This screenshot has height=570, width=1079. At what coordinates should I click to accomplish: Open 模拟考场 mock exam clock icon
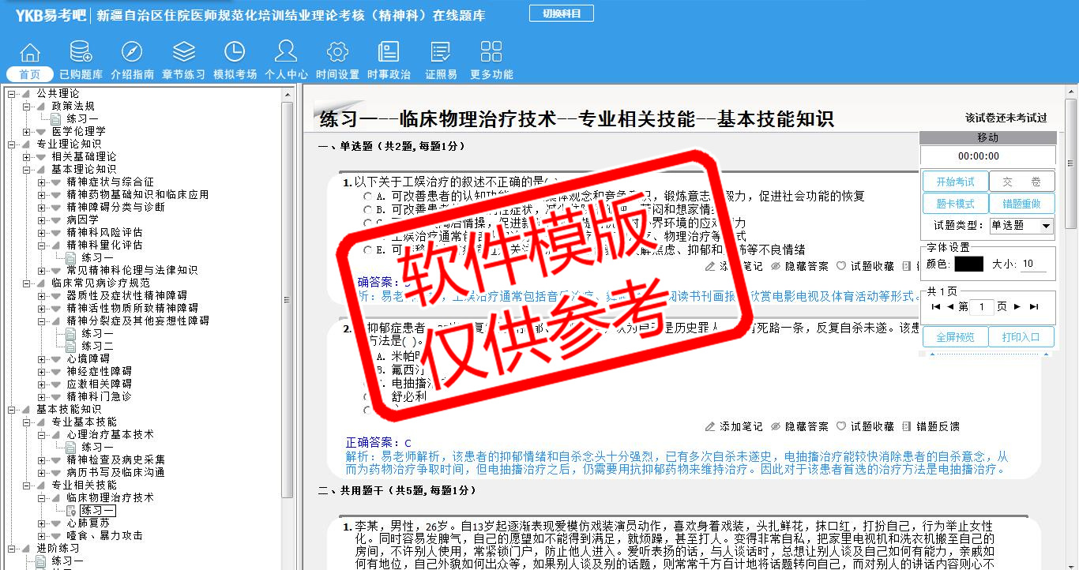[x=235, y=52]
